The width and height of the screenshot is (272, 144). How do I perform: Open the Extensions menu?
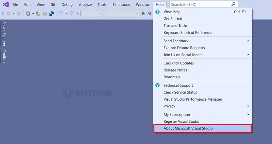121,5
